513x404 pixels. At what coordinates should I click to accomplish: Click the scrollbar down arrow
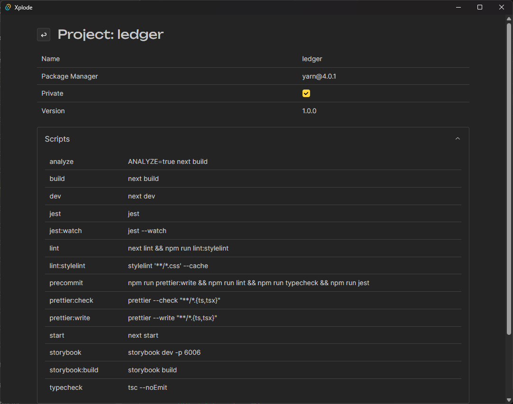click(509, 400)
